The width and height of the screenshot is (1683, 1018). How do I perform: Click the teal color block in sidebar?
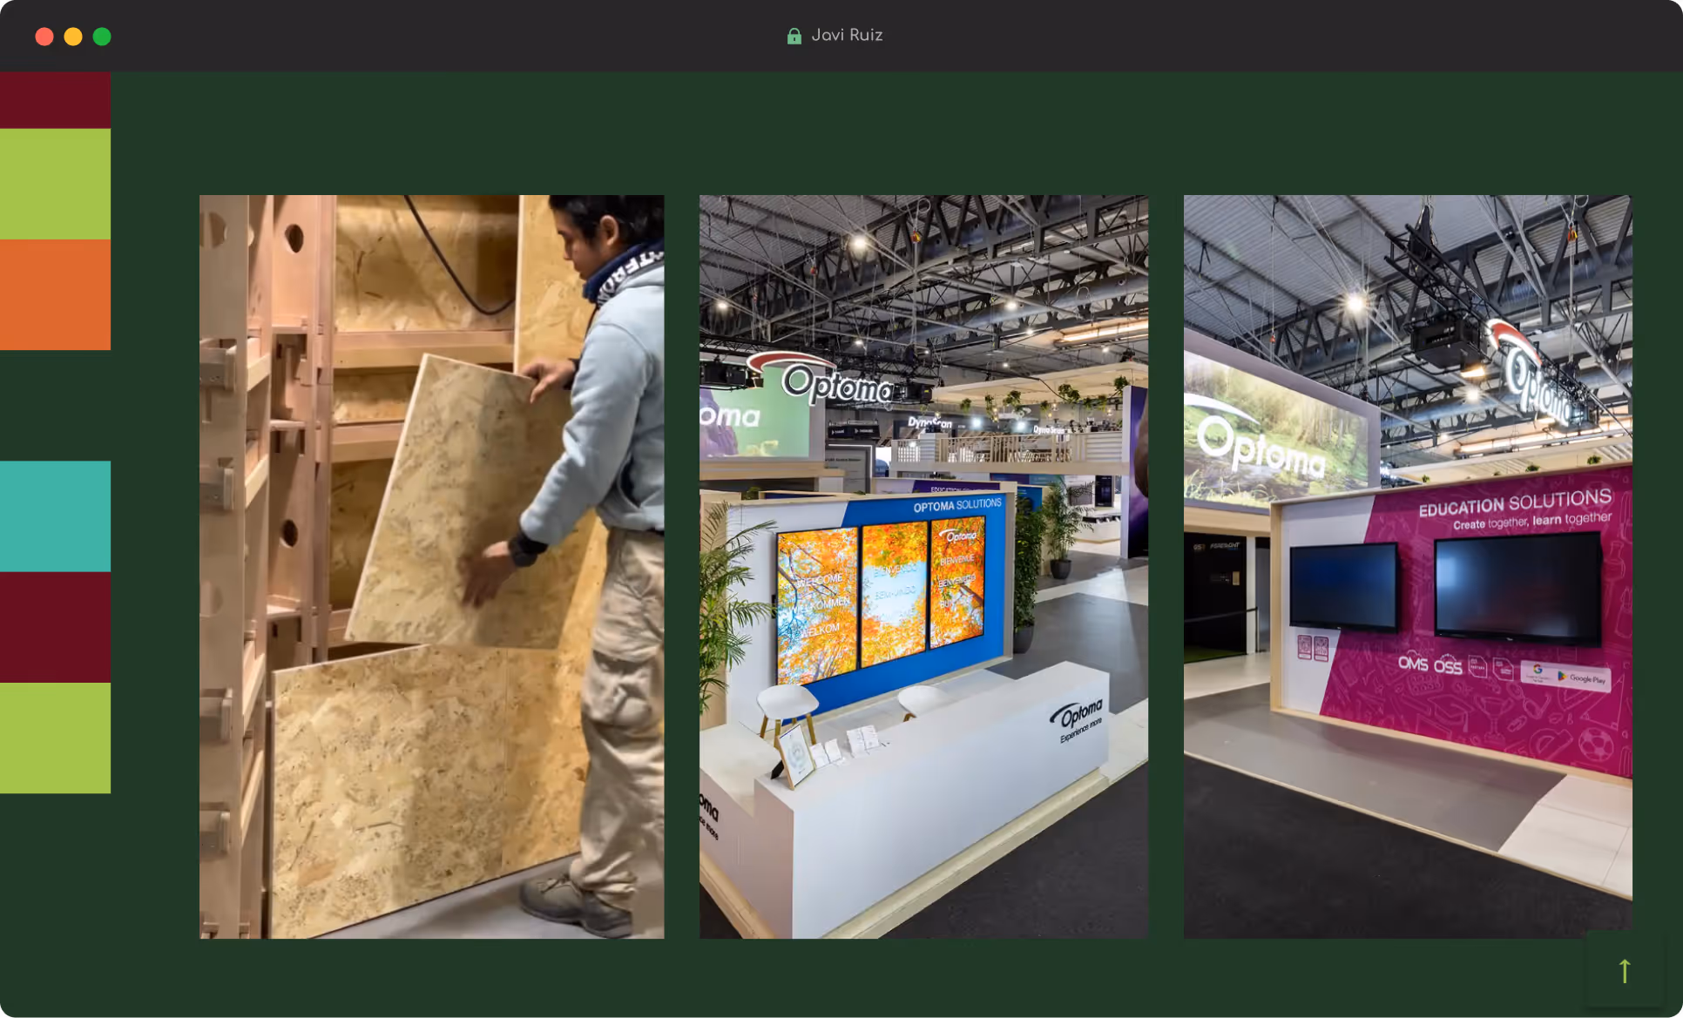[x=55, y=516]
